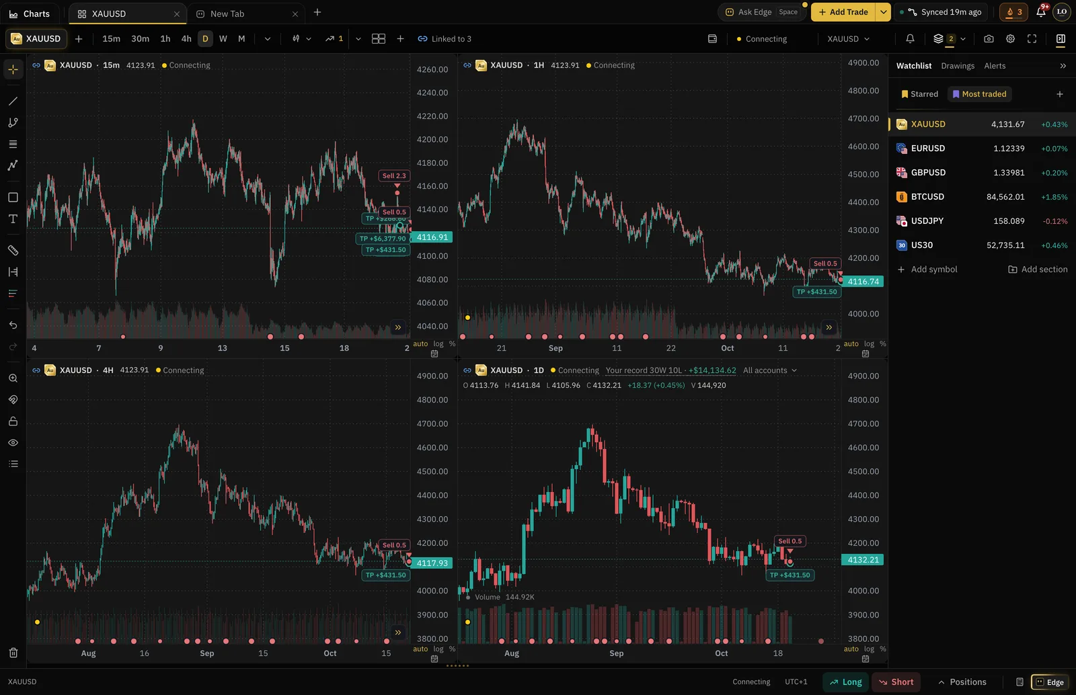Open the Alerts panel tab

point(995,66)
